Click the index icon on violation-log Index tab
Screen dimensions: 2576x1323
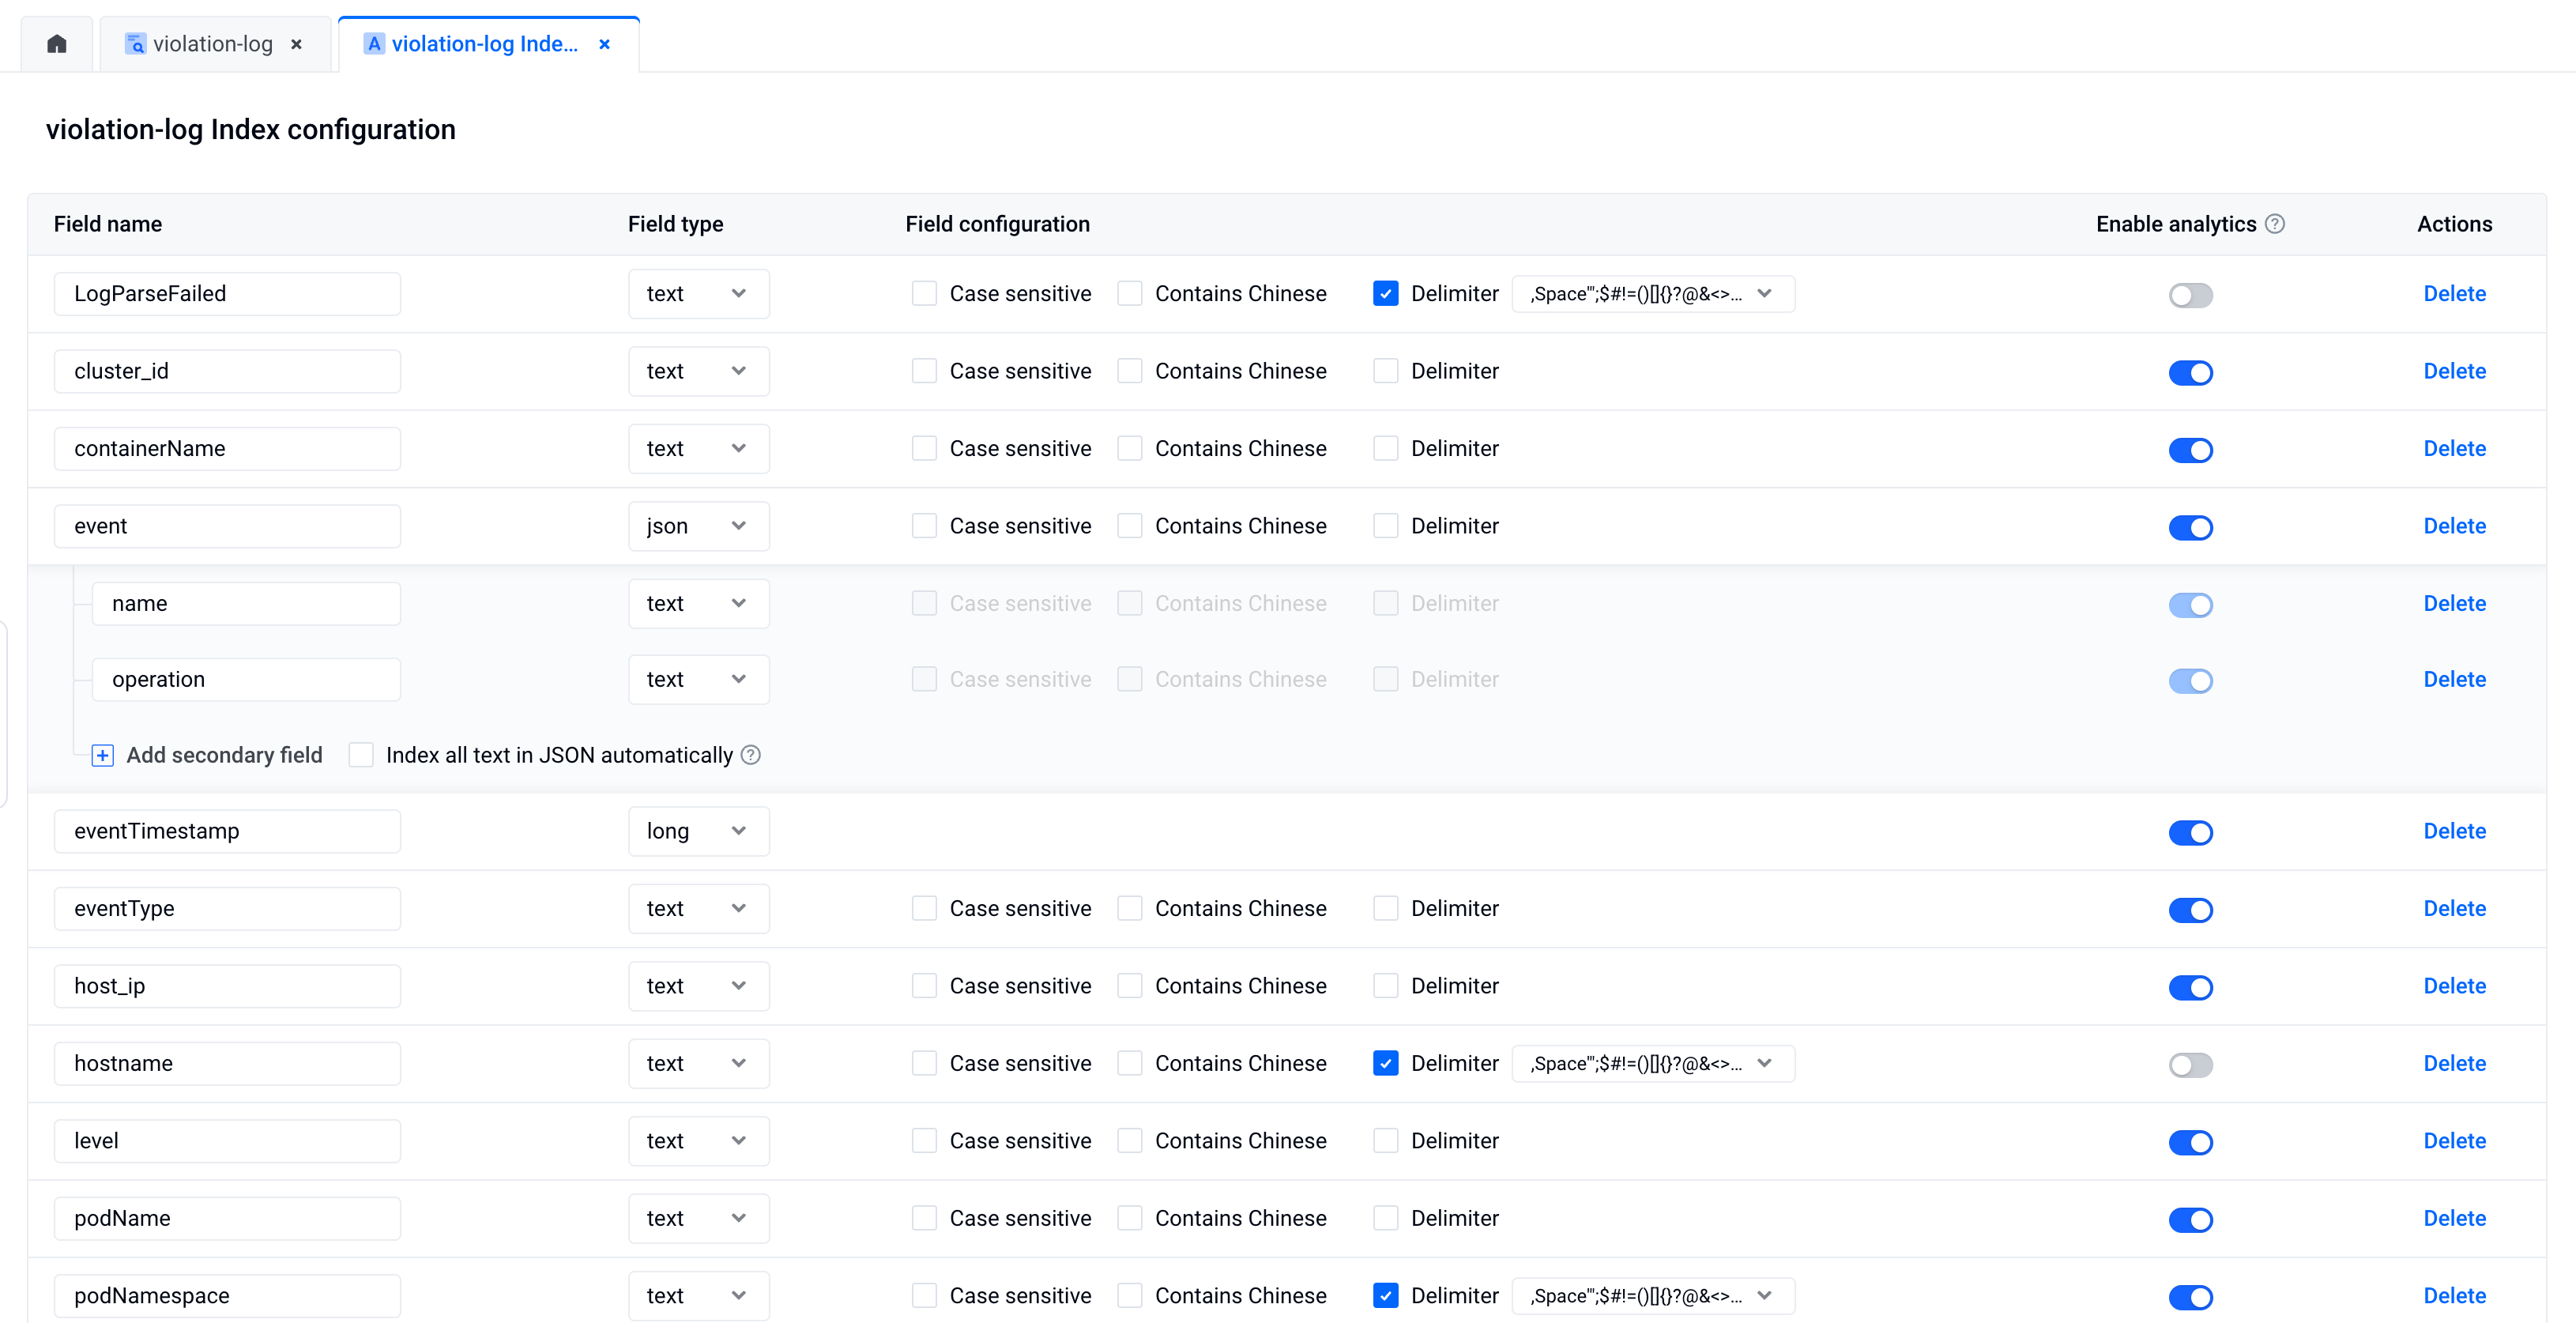pyautogui.click(x=373, y=44)
